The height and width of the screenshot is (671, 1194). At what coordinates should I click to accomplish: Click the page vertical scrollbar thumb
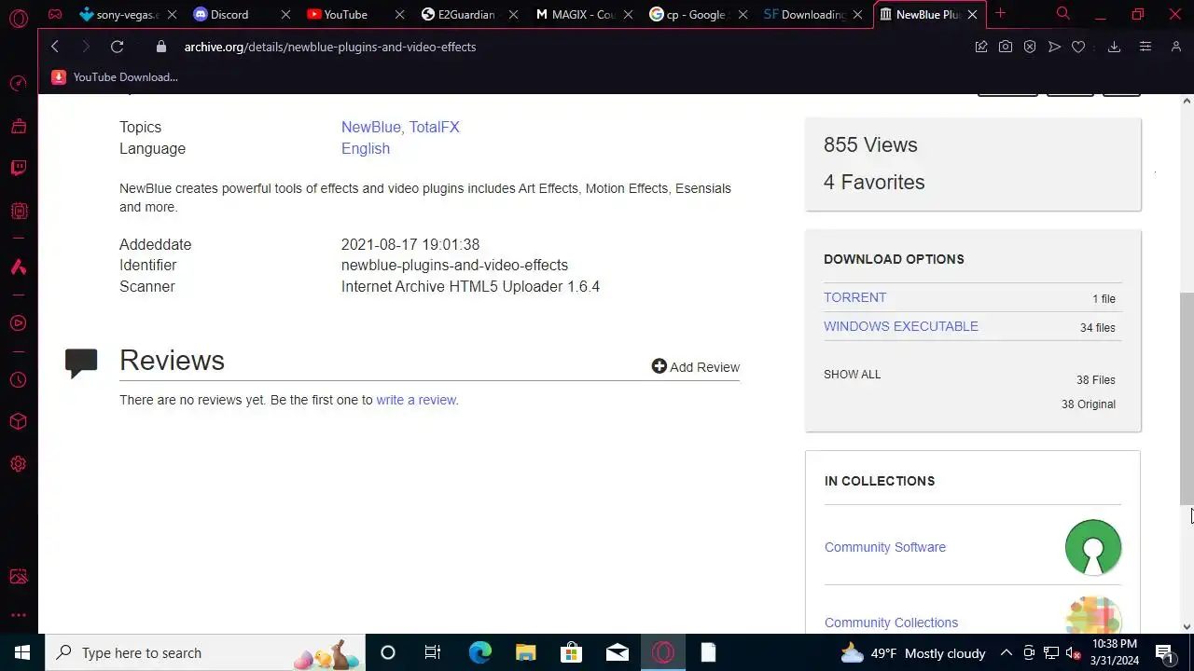pyautogui.click(x=1187, y=399)
